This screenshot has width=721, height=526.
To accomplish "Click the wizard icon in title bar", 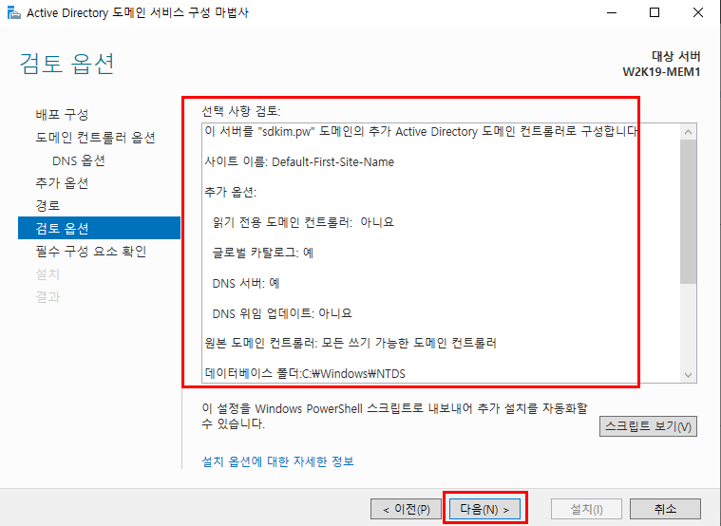I will tap(14, 12).
